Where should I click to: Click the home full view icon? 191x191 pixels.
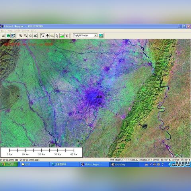[x=30, y=36]
